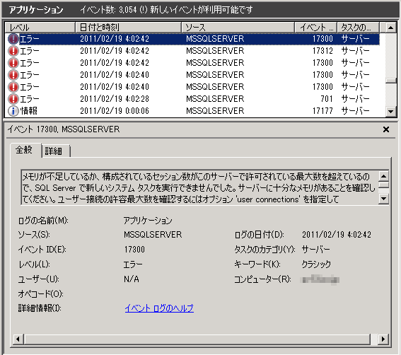The width and height of the screenshot is (401, 355).
Task: Sort by the ソース column header
Action: point(238,28)
